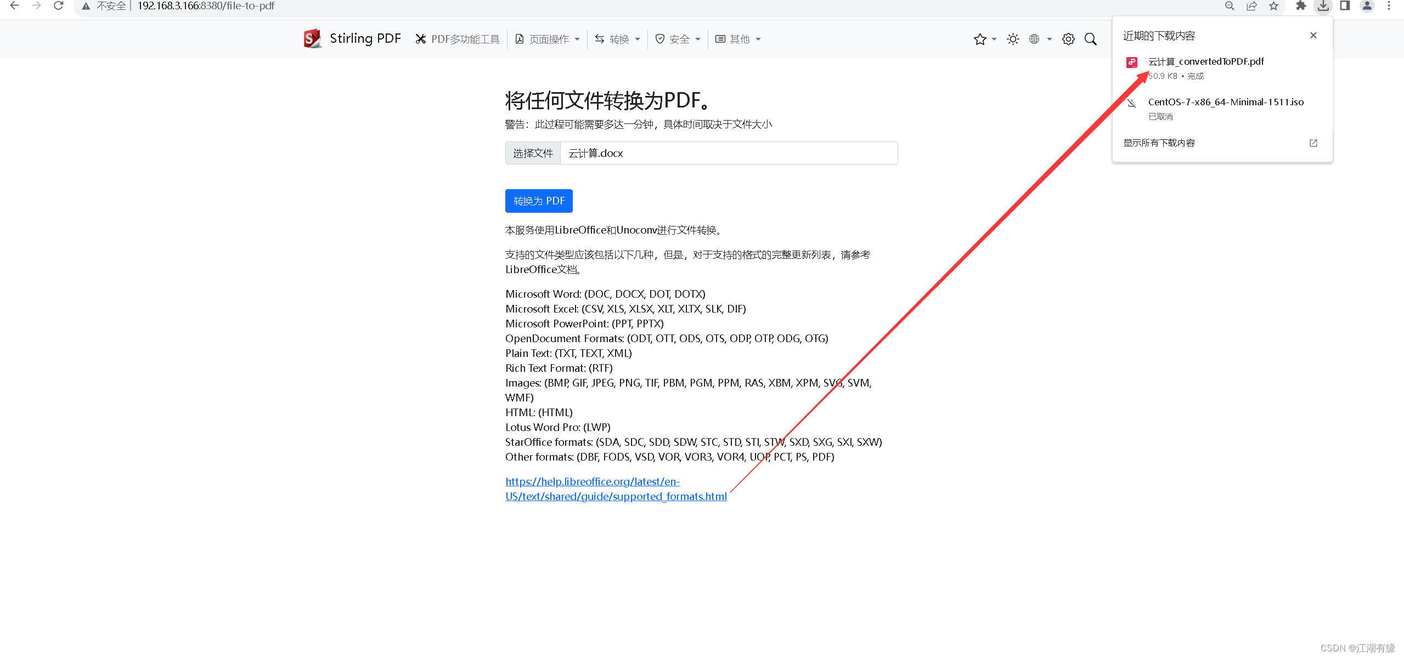
Task: Close the recent downloads popup
Action: [1313, 35]
